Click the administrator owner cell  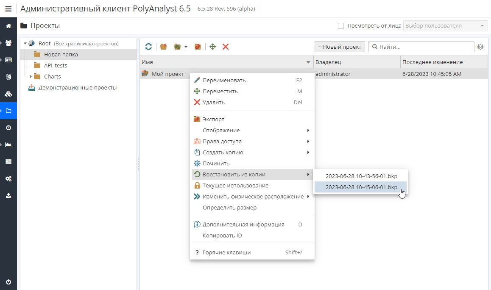(333, 74)
